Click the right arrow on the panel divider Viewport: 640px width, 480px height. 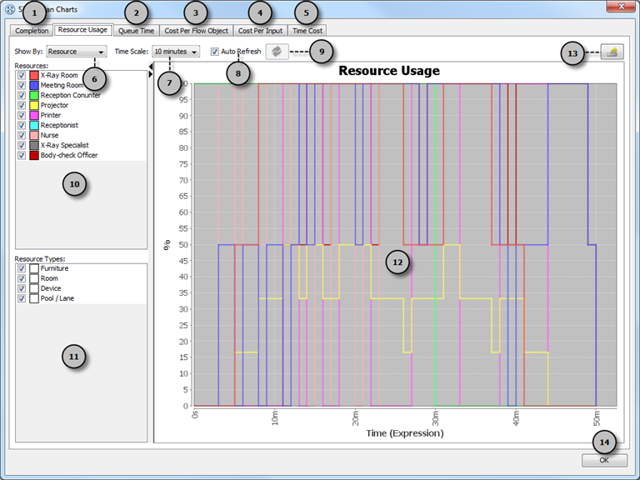[151, 74]
